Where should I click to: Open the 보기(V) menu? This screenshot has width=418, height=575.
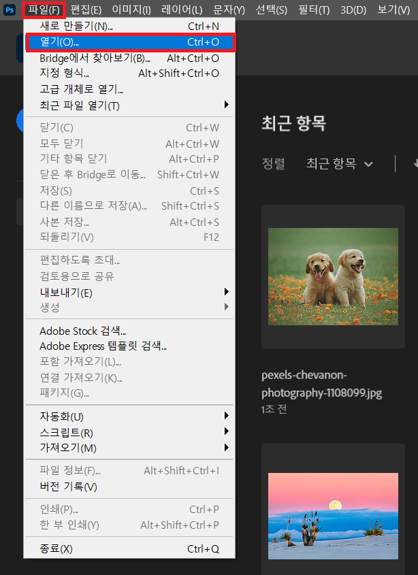coord(393,10)
